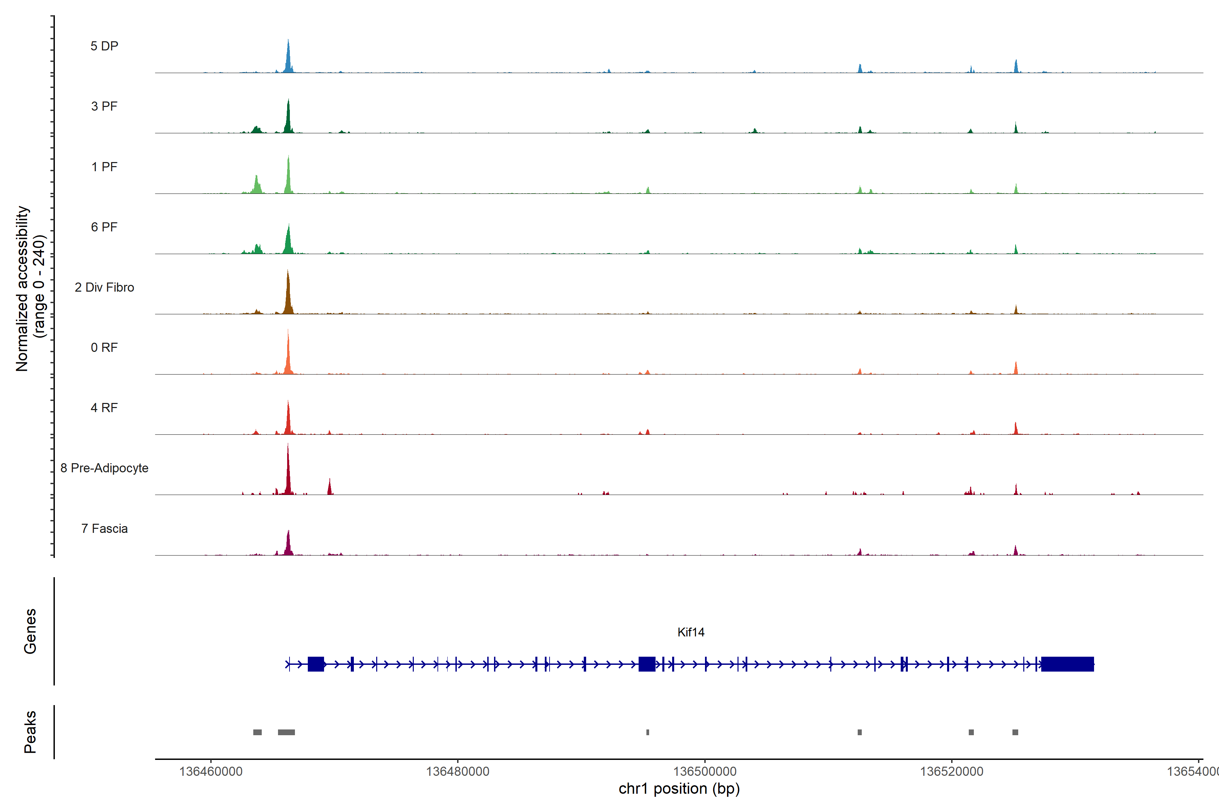Click the chr1 position (bp) axis title
Image resolution: width=1219 pixels, height=812 pixels.
point(679,789)
